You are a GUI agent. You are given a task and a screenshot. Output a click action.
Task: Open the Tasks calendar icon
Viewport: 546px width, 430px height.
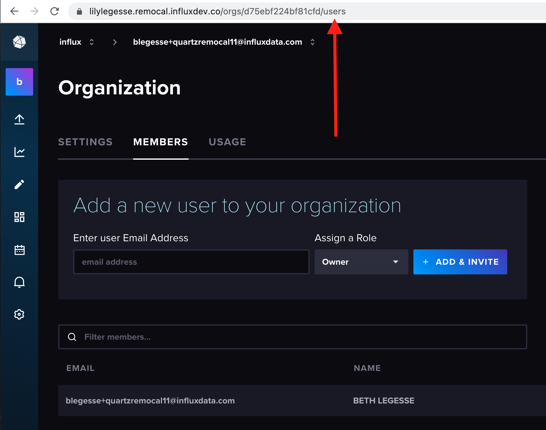tap(19, 250)
